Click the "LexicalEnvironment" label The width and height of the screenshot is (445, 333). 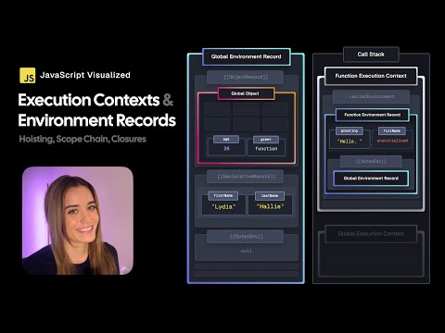[x=372, y=96]
